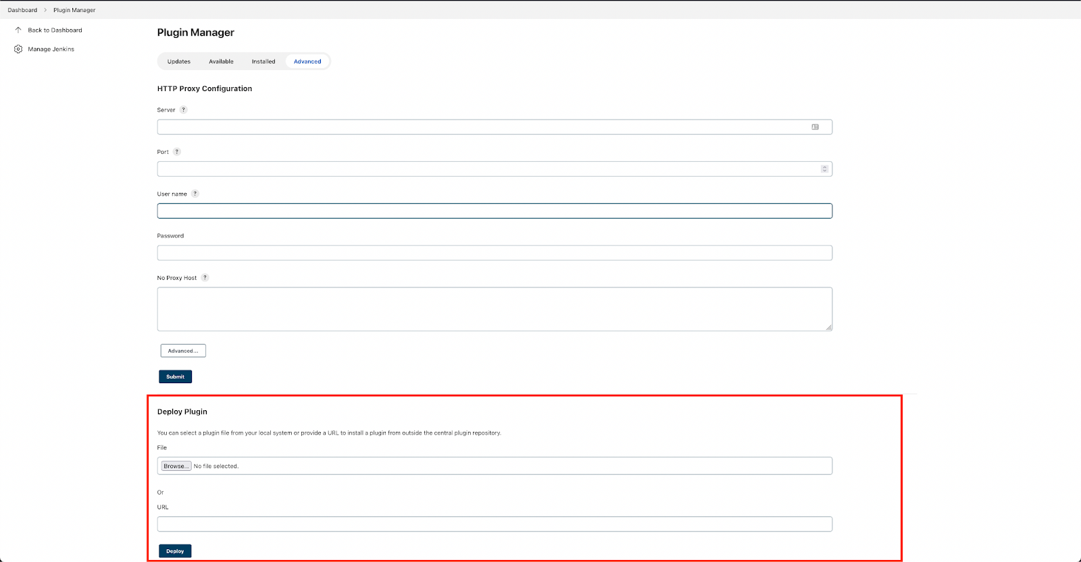Submit the HTTP proxy configuration
Viewport: 1081px width, 562px height.
coord(176,376)
